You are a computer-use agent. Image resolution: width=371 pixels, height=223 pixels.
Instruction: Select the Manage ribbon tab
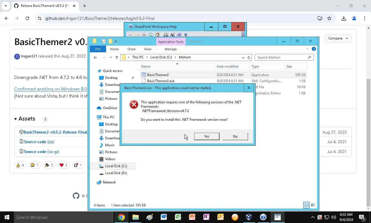[x=170, y=49]
